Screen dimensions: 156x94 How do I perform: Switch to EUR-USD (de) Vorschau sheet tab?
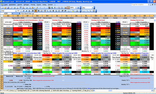pyautogui.click(x=61, y=90)
